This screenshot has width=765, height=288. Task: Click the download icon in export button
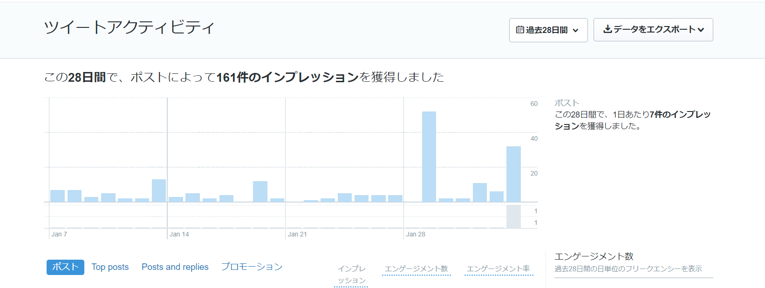click(608, 29)
